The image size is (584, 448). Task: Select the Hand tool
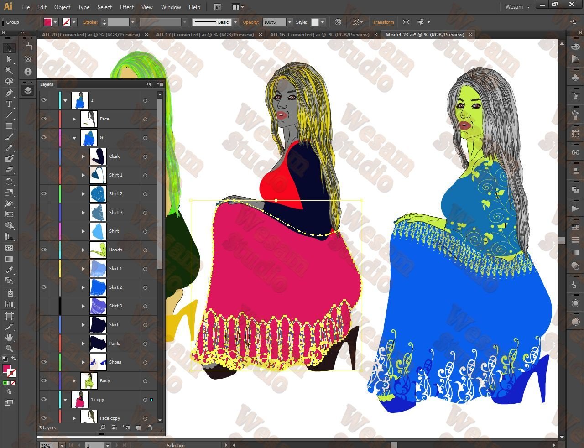pyautogui.click(x=9, y=338)
